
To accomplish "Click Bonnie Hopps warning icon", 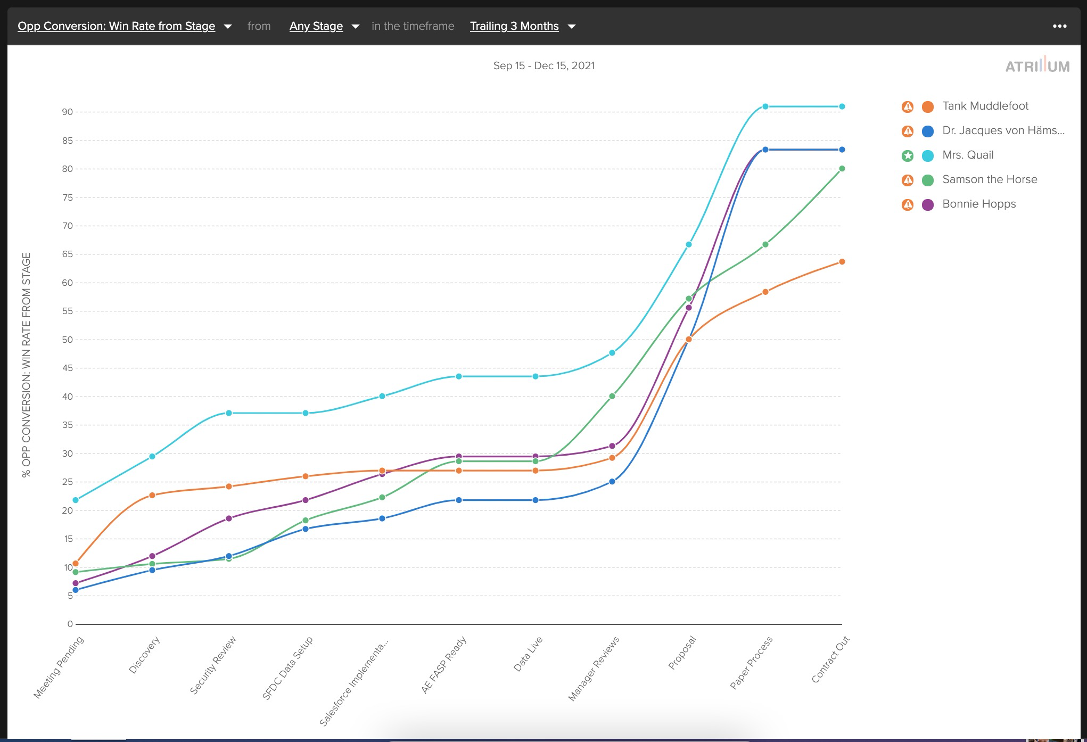I will click(908, 204).
